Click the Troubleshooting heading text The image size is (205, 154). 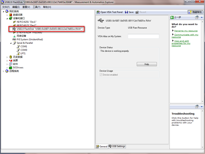183,114
